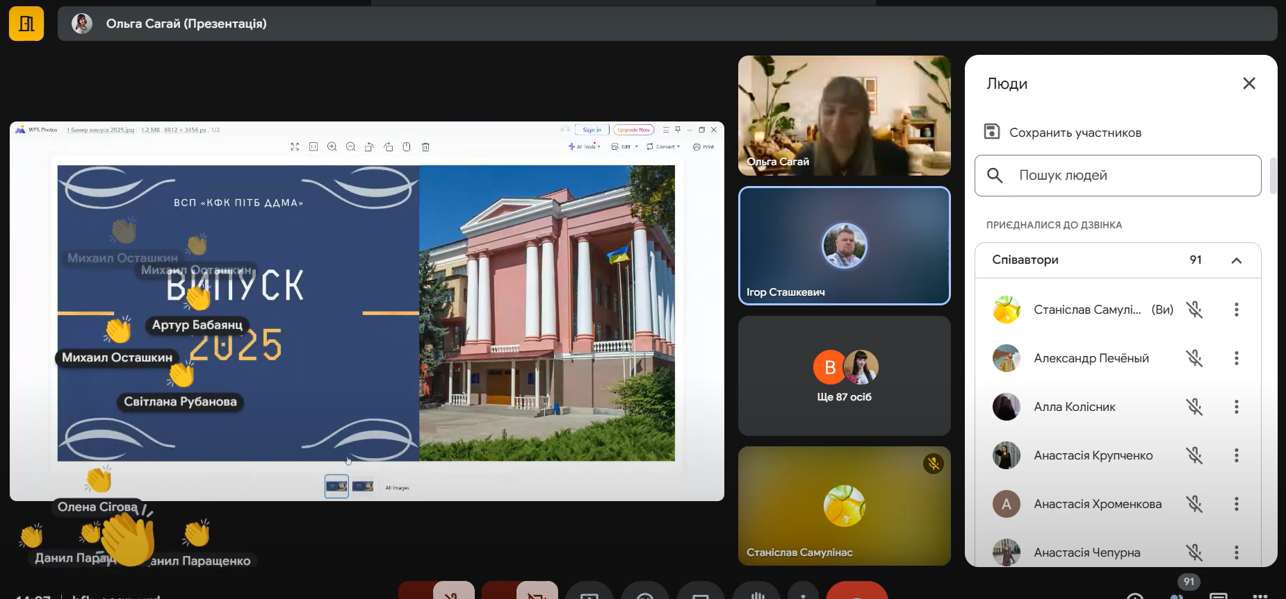Screen dimensions: 1286x599
Task: Toggle microphone icon next to Анастасія Крупченко
Action: [1194, 455]
